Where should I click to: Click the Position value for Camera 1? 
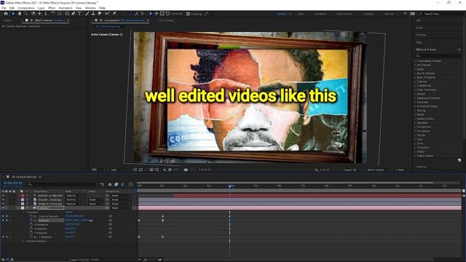[76, 221]
